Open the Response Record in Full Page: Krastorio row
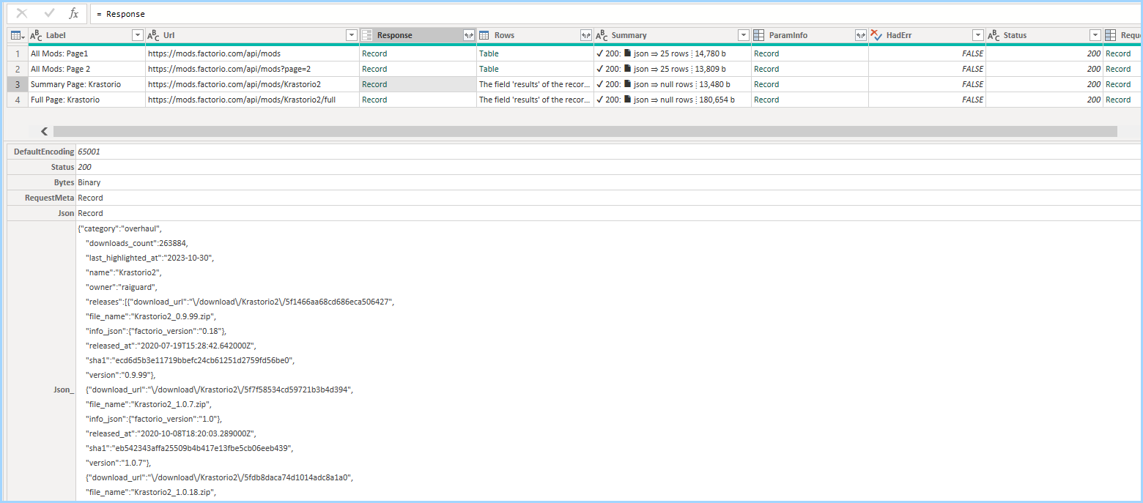 tap(374, 100)
